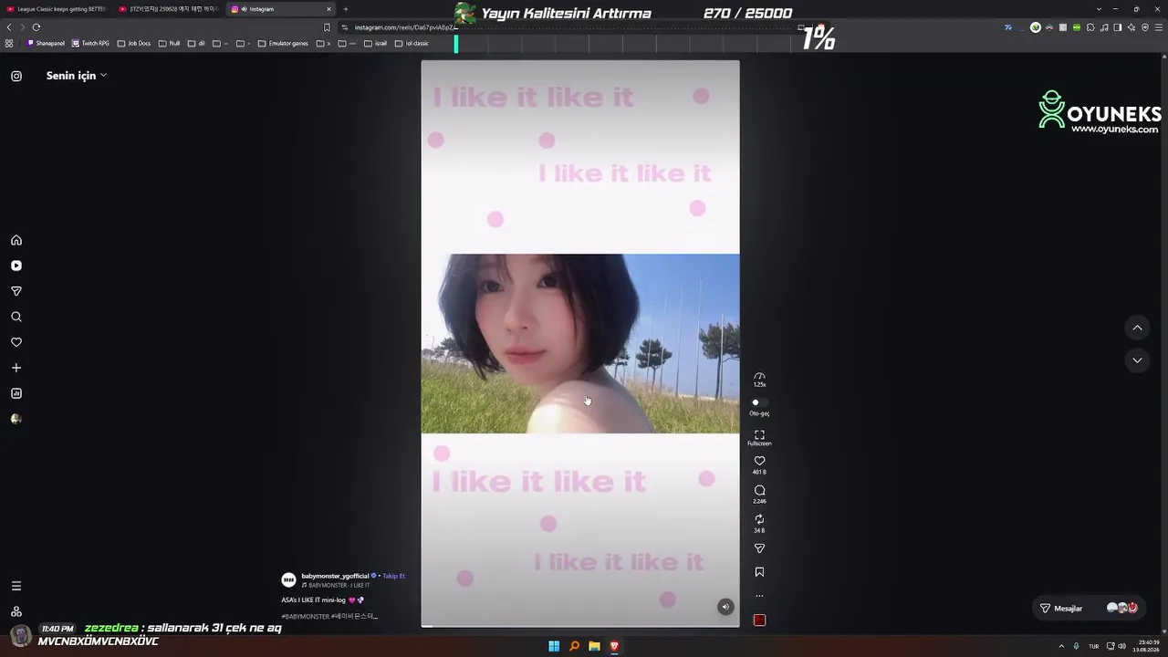This screenshot has width=1168, height=657.
Task: Open Null bookmark folder
Action: coord(169,43)
